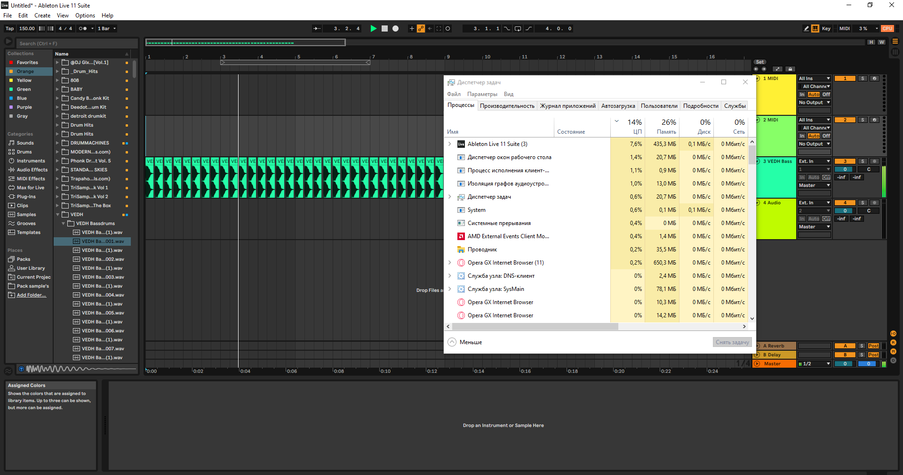
Task: Set track 1 MIDI monitor to In
Action: tap(802, 95)
